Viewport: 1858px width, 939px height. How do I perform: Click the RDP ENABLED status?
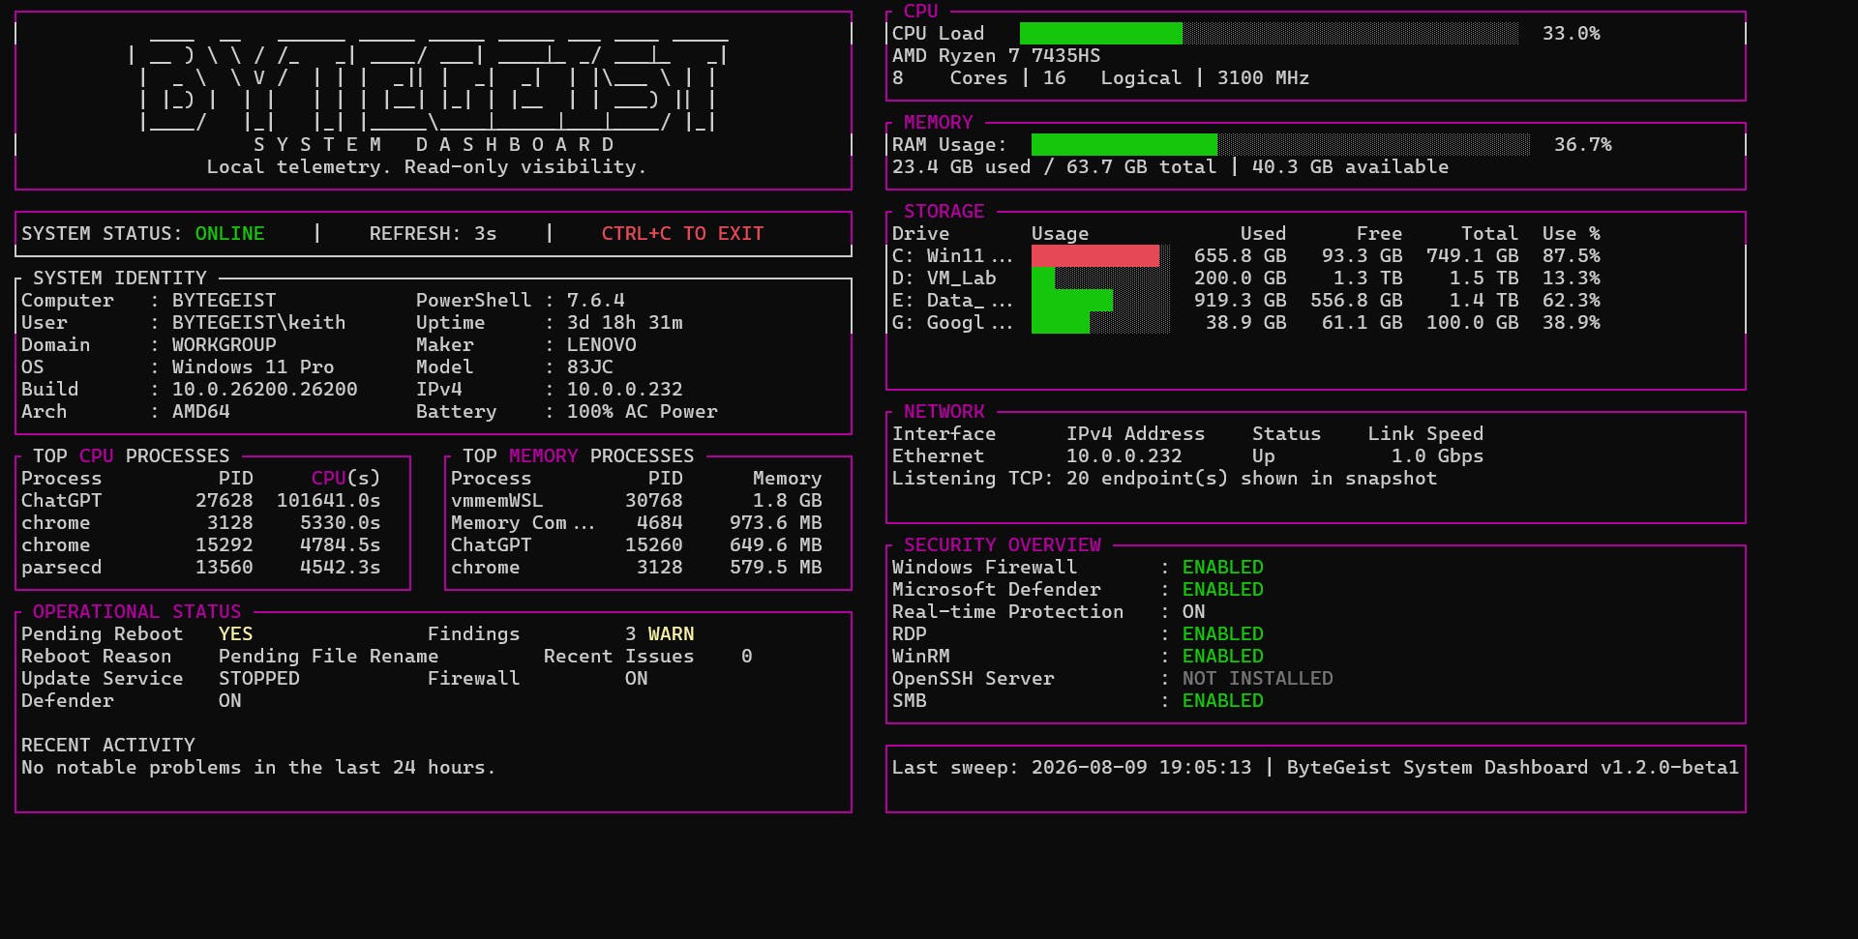tap(1223, 633)
